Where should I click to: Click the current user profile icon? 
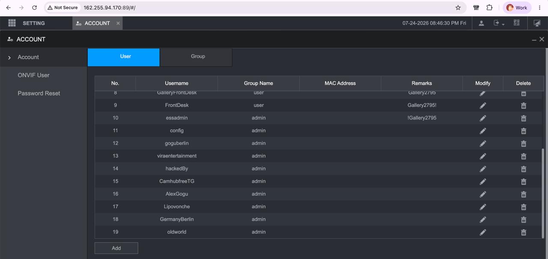click(481, 23)
